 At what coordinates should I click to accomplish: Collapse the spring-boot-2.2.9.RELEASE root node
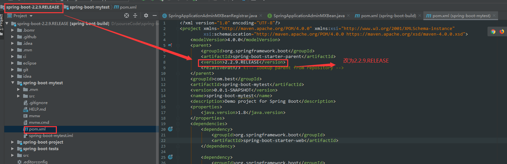[x=7, y=24]
